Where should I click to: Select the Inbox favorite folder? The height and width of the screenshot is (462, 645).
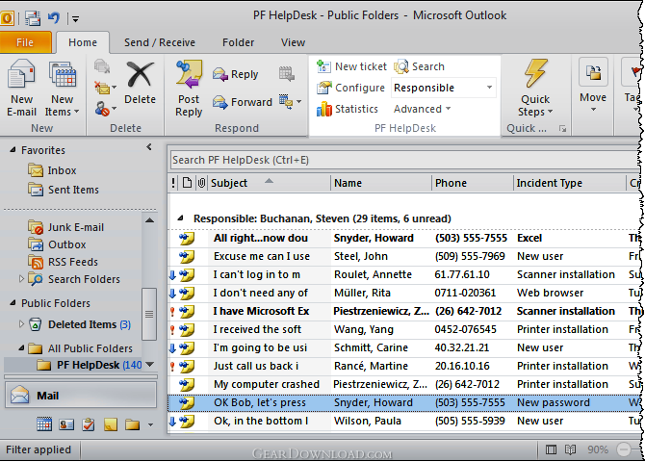click(52, 170)
